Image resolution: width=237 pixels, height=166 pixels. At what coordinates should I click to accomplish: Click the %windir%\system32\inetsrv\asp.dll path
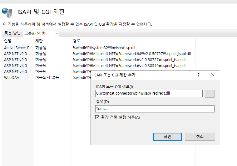click(x=104, y=48)
